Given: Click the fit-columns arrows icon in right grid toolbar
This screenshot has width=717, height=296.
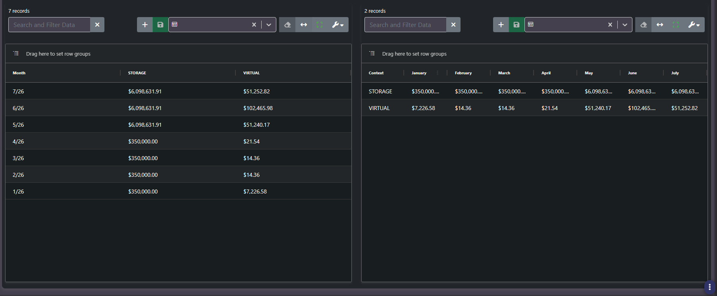Looking at the screenshot, I should point(660,25).
